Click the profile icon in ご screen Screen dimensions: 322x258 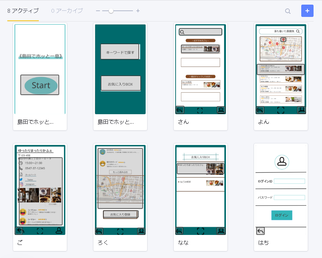pos(59,230)
